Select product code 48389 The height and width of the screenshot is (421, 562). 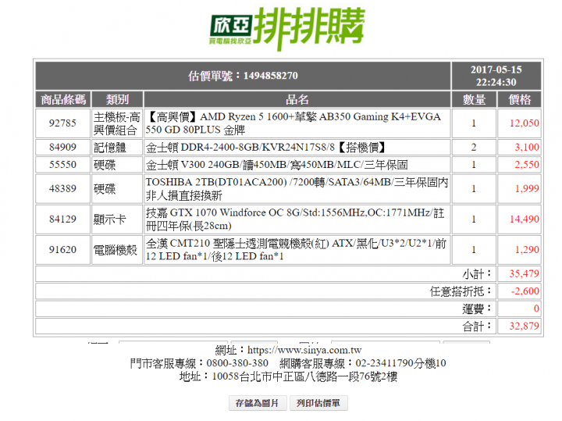pos(62,188)
